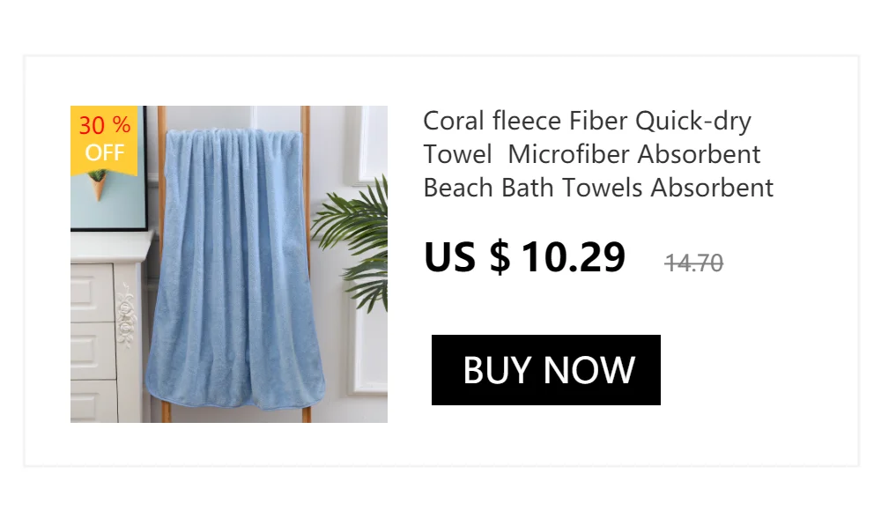Image resolution: width=881 pixels, height=511 pixels.
Task: Click the wooden ladder rail beside towel
Action: [307, 264]
